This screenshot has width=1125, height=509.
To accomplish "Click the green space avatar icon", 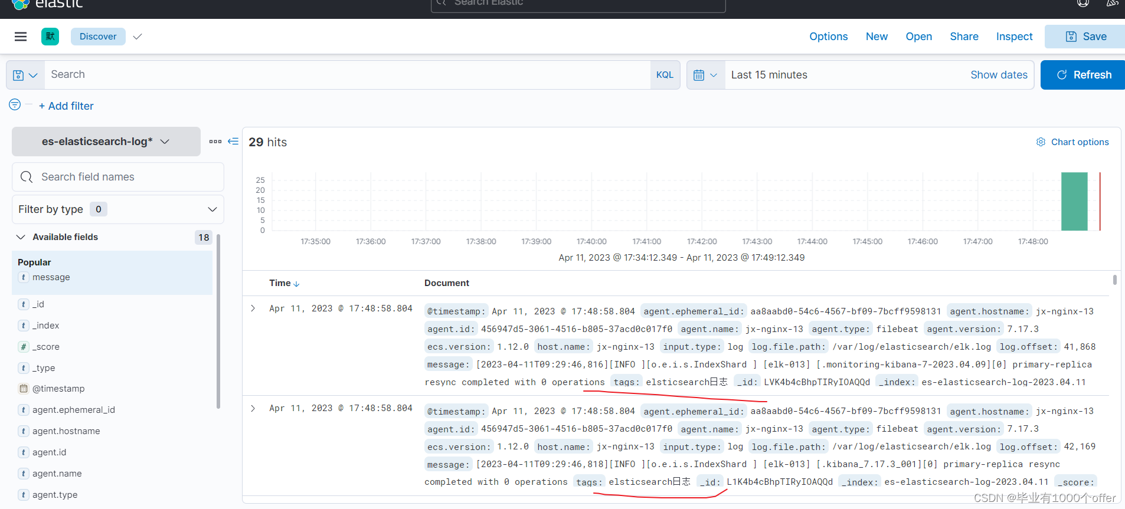I will coord(50,37).
